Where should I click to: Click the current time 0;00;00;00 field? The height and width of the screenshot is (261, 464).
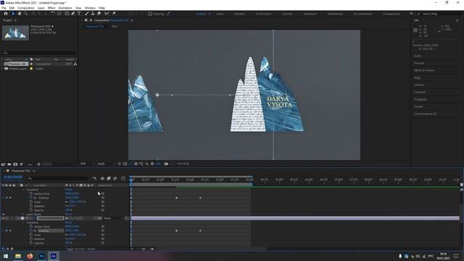pos(13,177)
